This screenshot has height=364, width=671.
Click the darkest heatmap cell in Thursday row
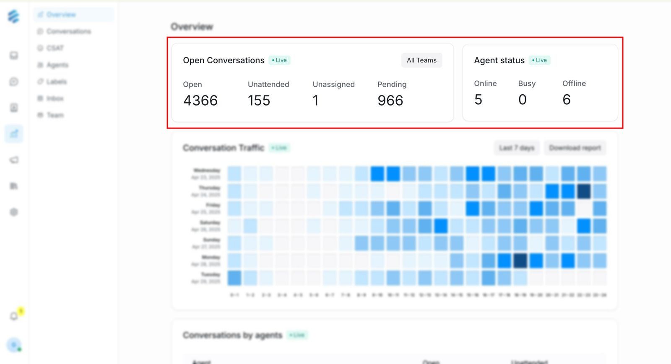pos(584,191)
